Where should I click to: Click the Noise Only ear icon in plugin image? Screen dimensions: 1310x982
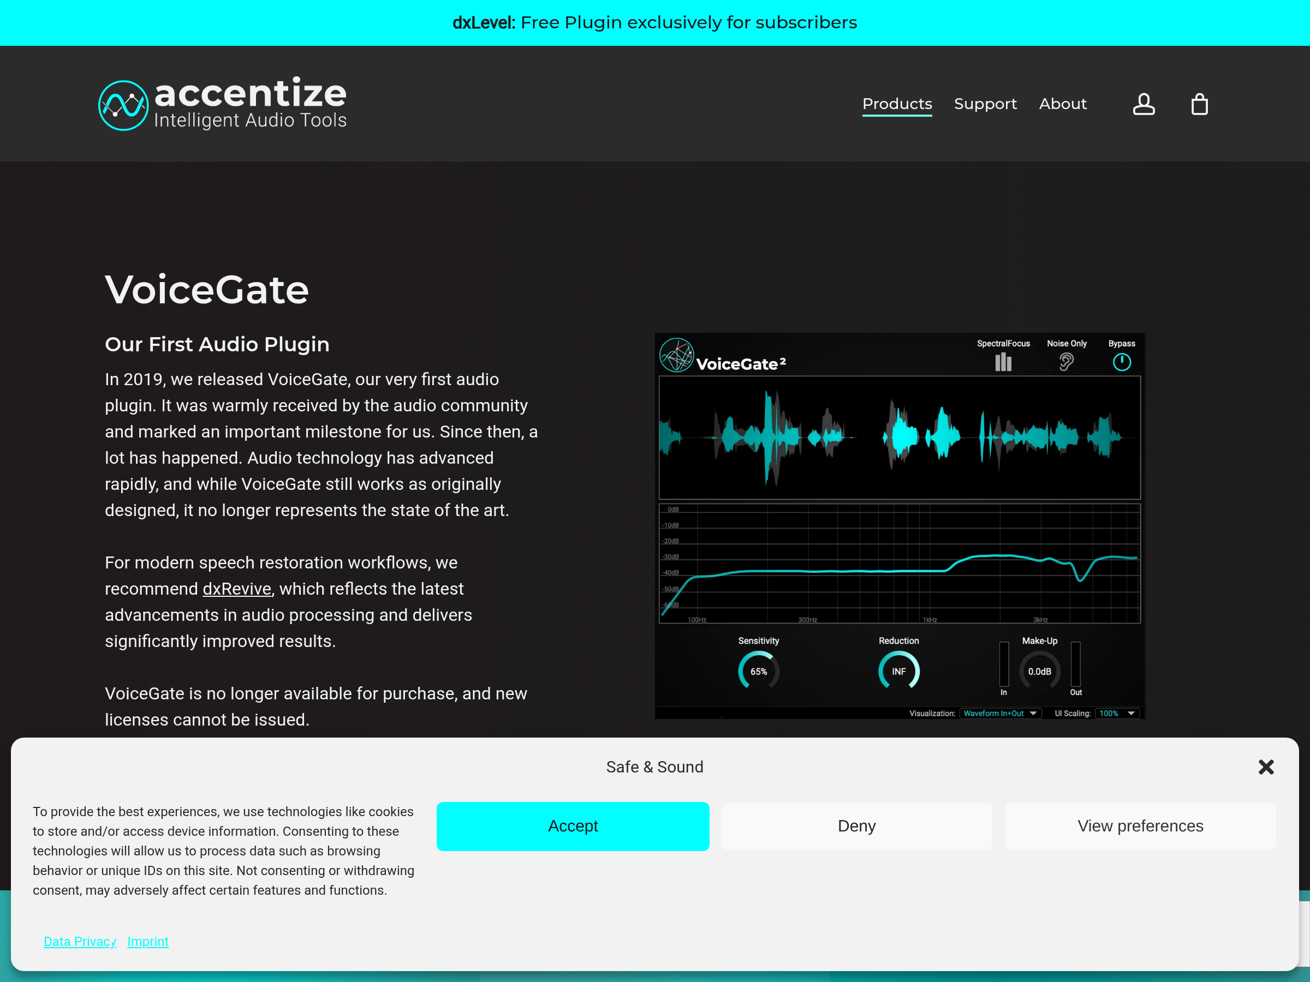point(1066,362)
